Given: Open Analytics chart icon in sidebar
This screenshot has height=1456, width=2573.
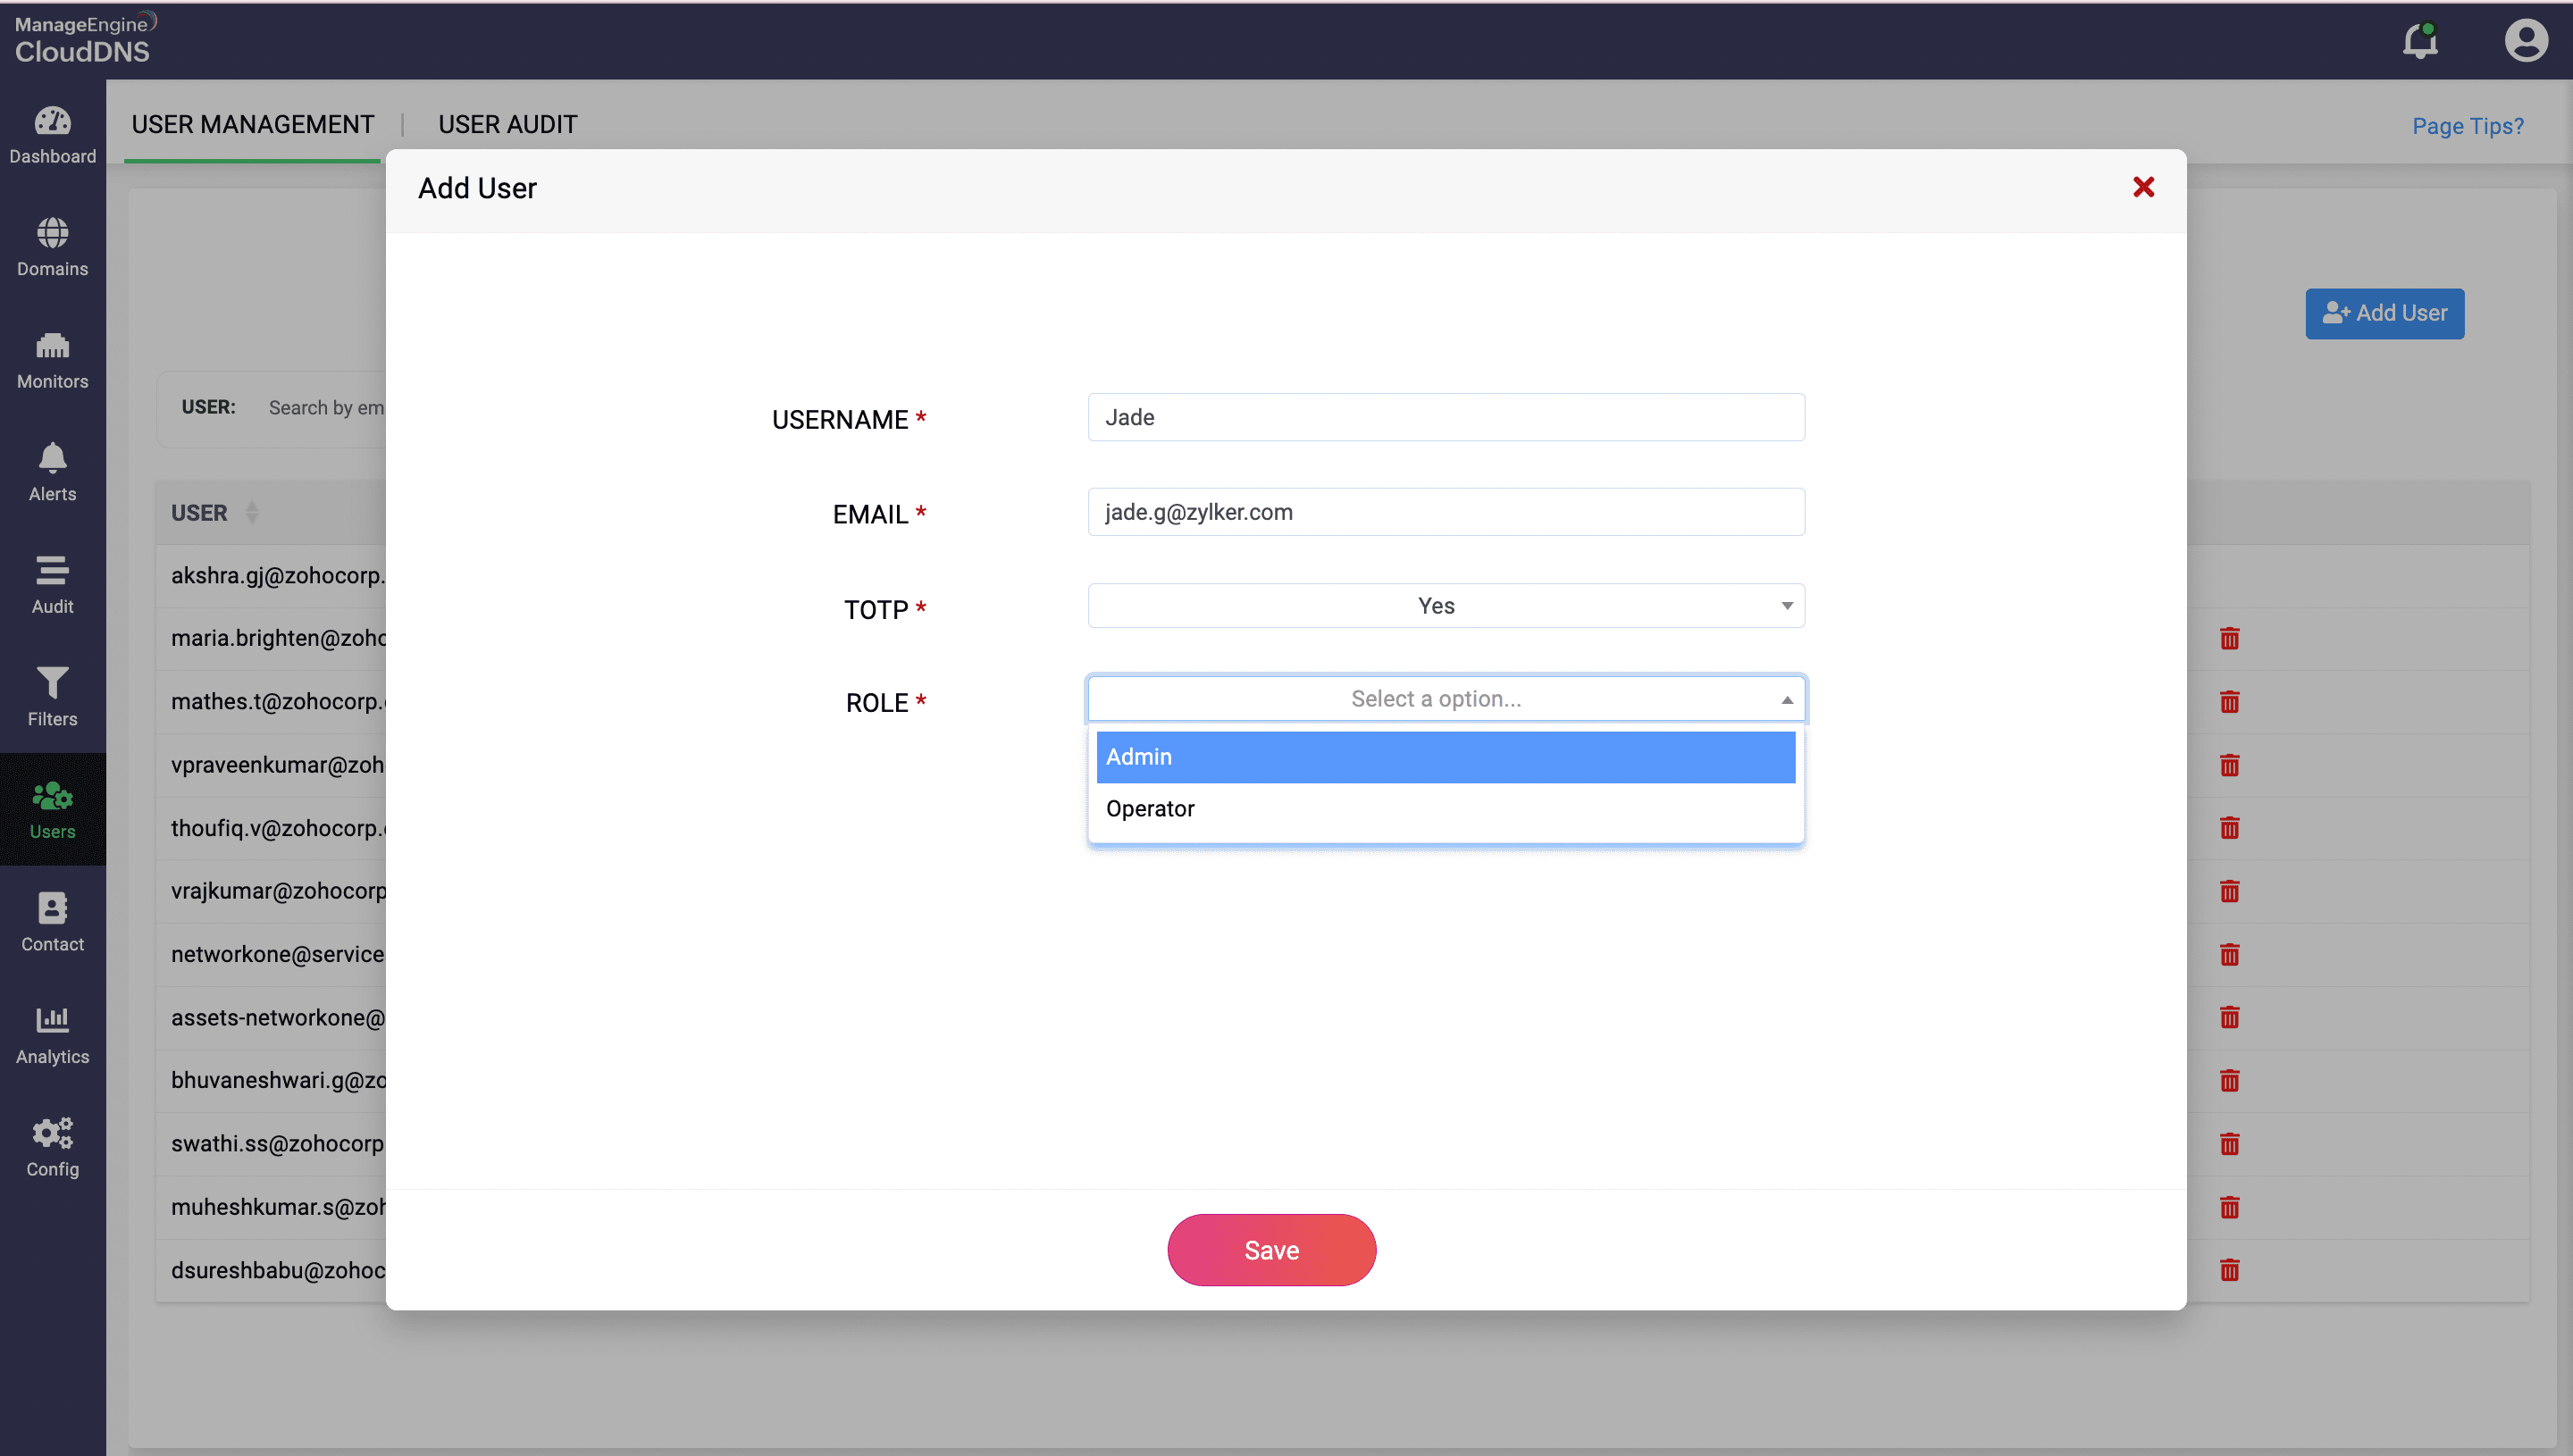Looking at the screenshot, I should [x=52, y=1034].
